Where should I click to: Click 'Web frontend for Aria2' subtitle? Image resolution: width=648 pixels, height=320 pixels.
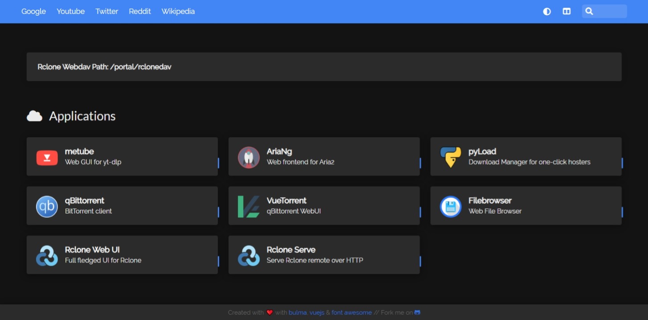coord(301,162)
